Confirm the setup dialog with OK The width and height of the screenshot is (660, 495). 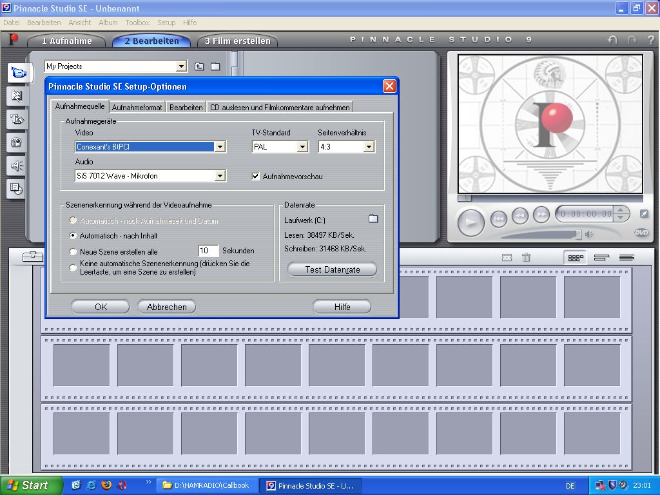tap(101, 307)
